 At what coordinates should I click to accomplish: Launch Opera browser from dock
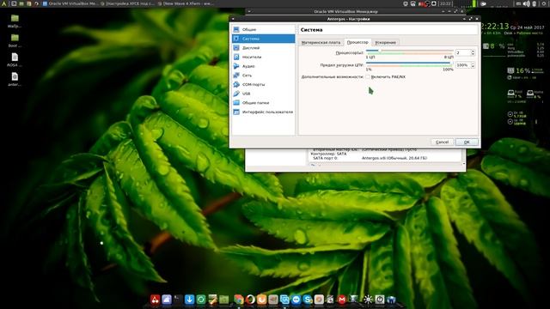[250, 300]
